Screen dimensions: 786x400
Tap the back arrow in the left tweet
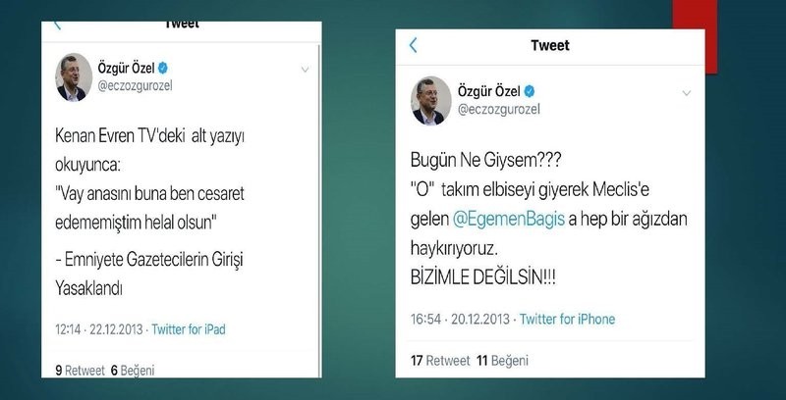57,25
